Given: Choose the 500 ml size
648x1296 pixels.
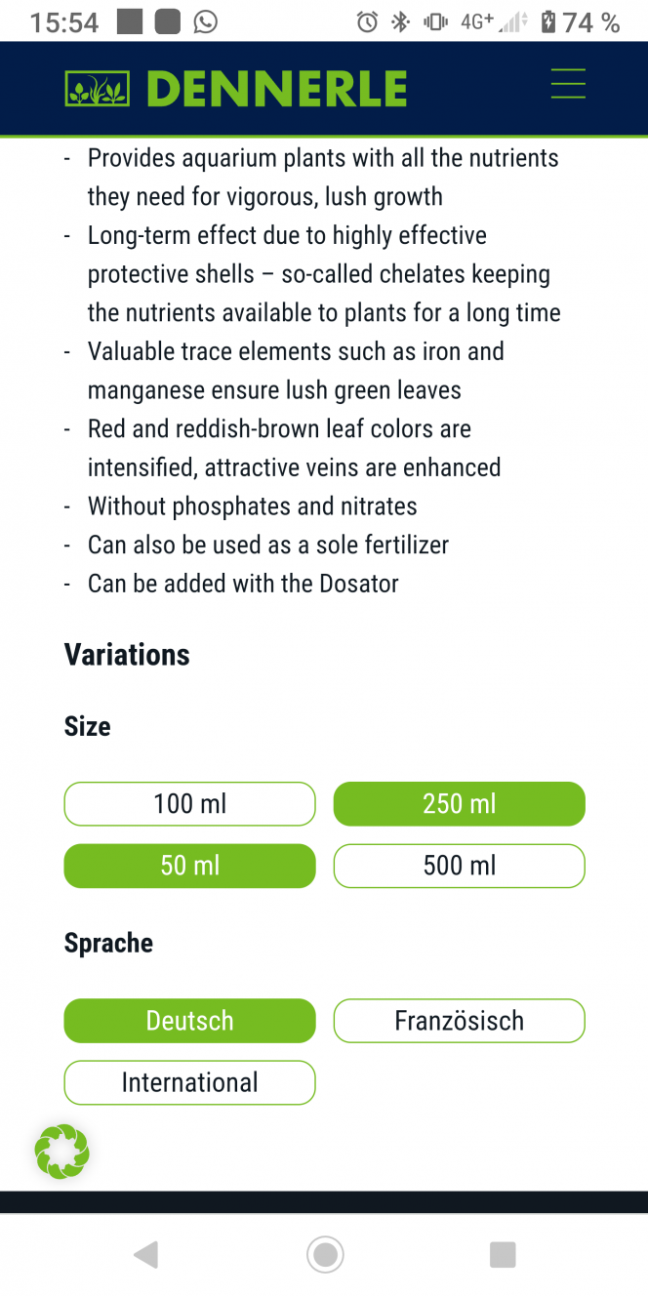Looking at the screenshot, I should (459, 866).
